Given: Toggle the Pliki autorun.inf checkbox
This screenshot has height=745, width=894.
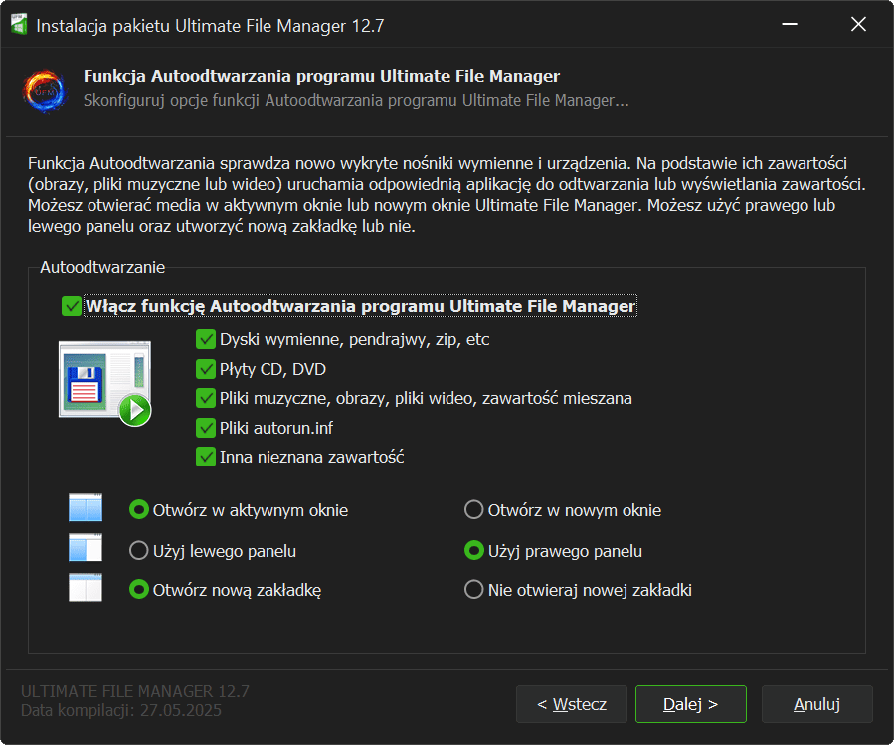Looking at the screenshot, I should coord(206,428).
